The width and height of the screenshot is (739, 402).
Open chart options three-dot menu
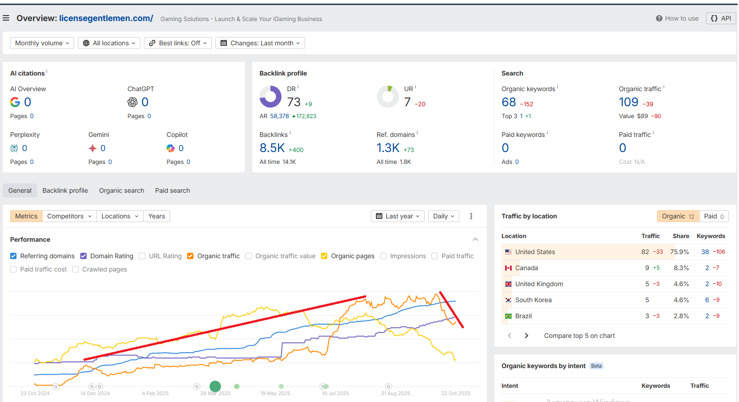click(471, 216)
